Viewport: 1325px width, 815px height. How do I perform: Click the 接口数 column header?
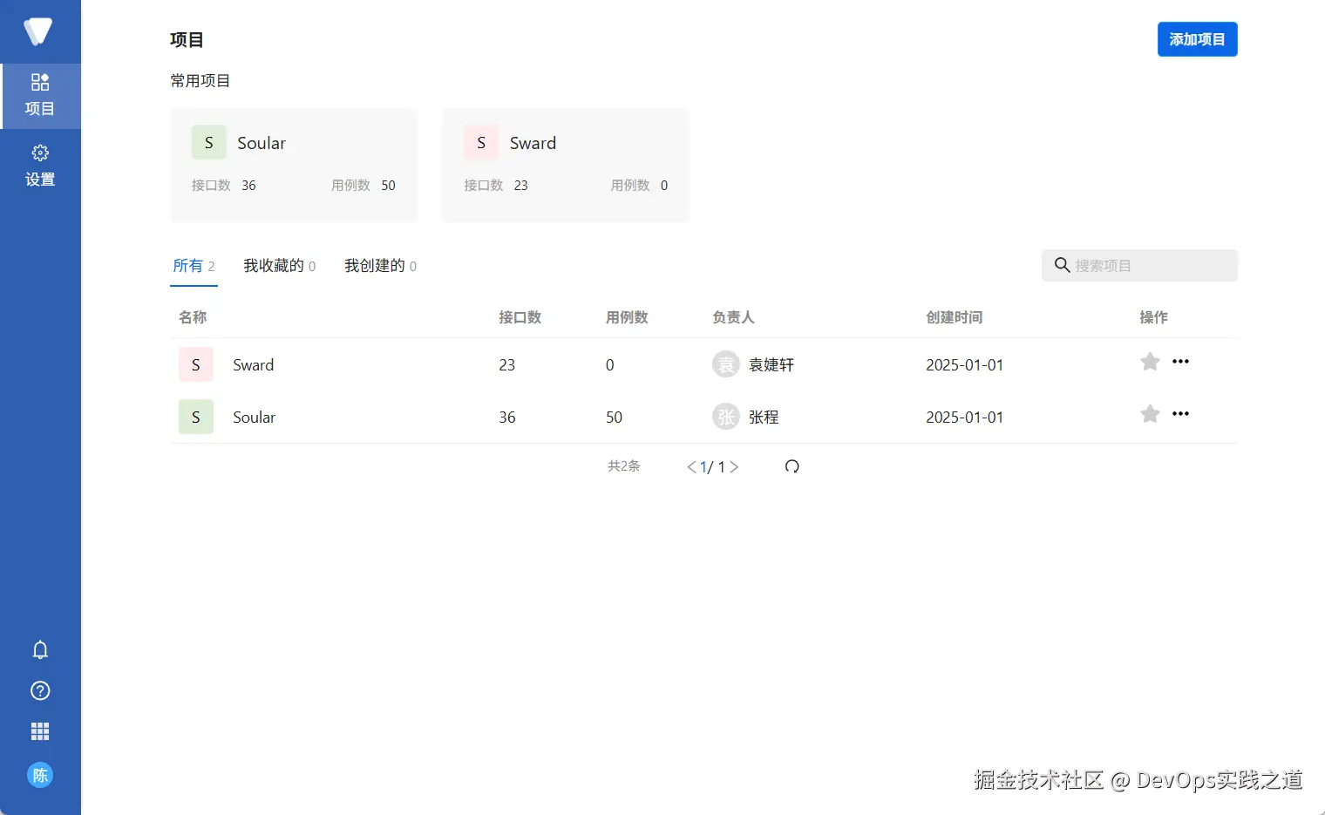pyautogui.click(x=520, y=317)
